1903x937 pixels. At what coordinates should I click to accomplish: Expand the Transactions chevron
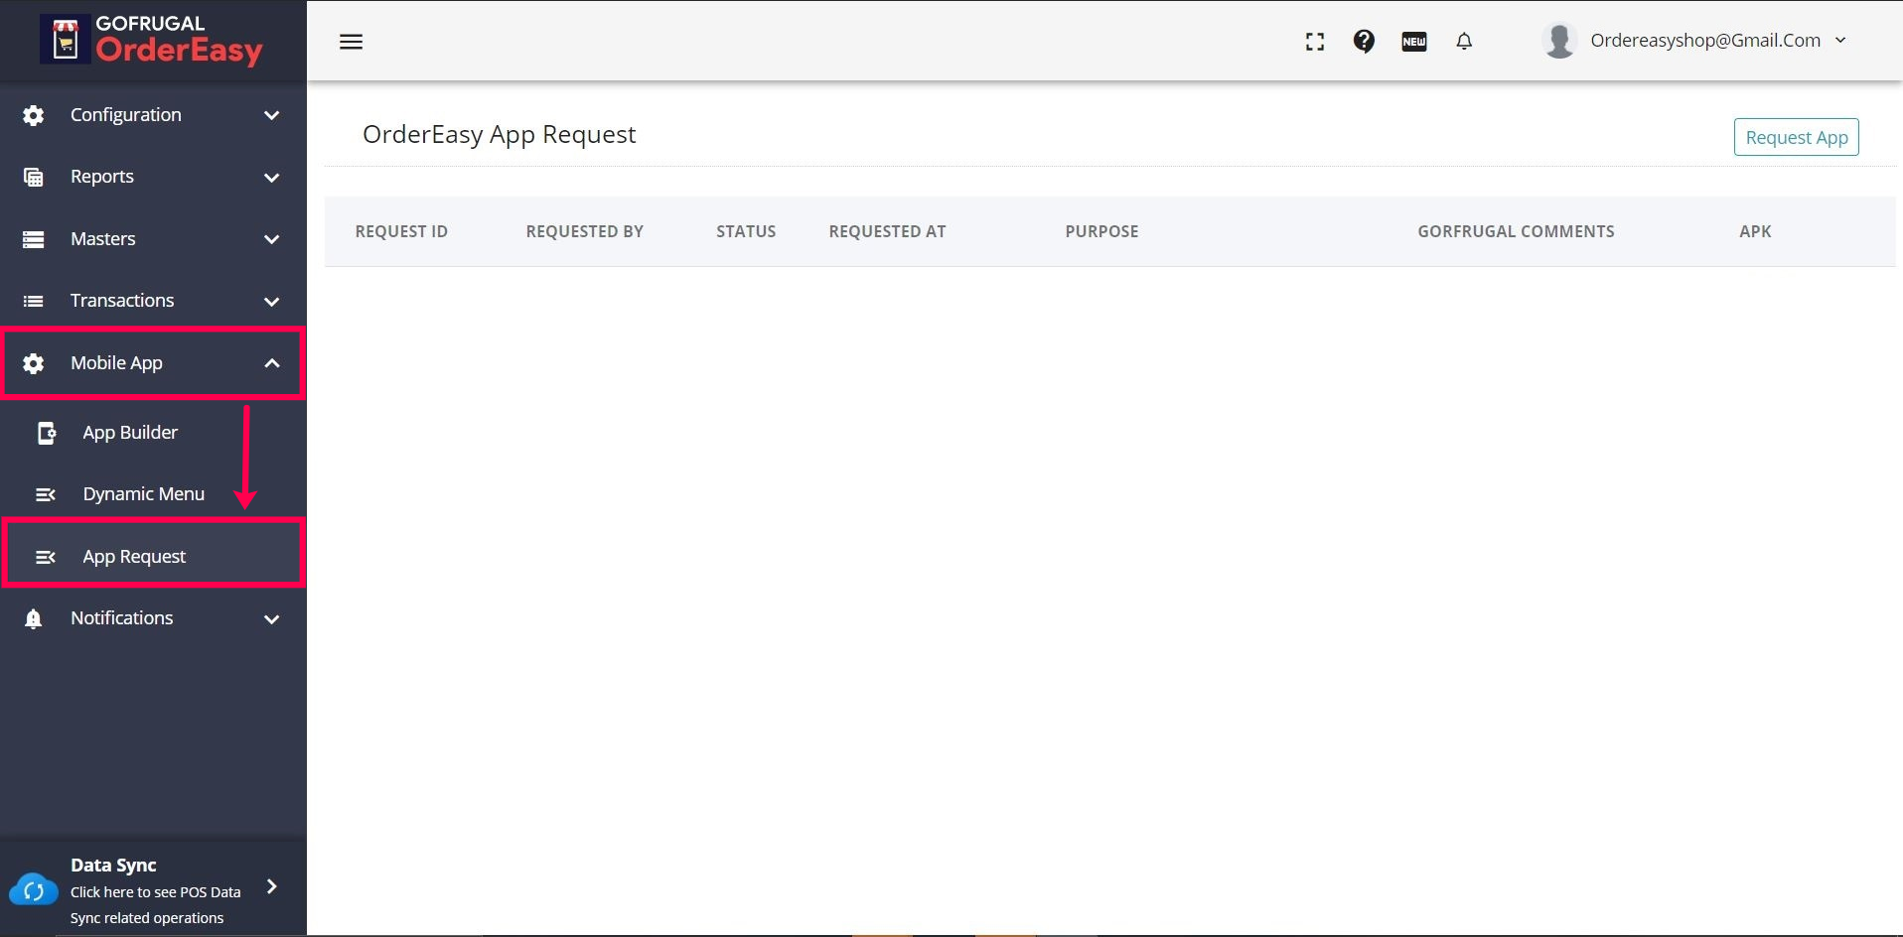[x=271, y=301]
